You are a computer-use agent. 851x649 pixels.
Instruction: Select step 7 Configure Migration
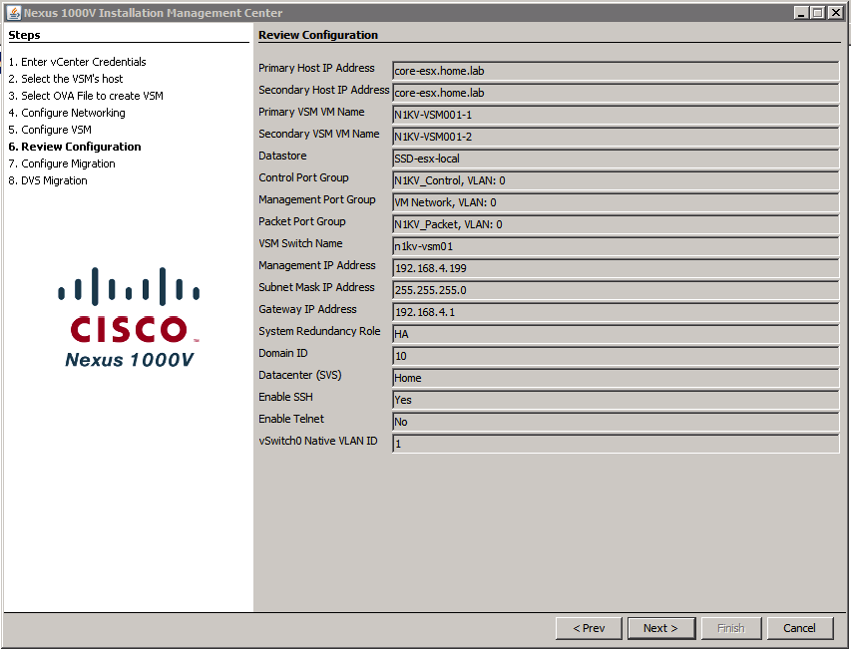(62, 163)
